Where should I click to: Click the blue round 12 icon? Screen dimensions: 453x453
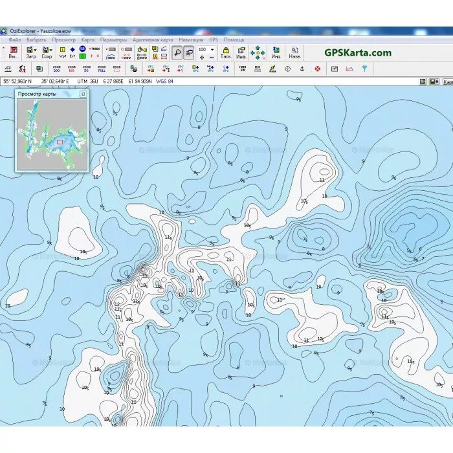[x=82, y=49]
